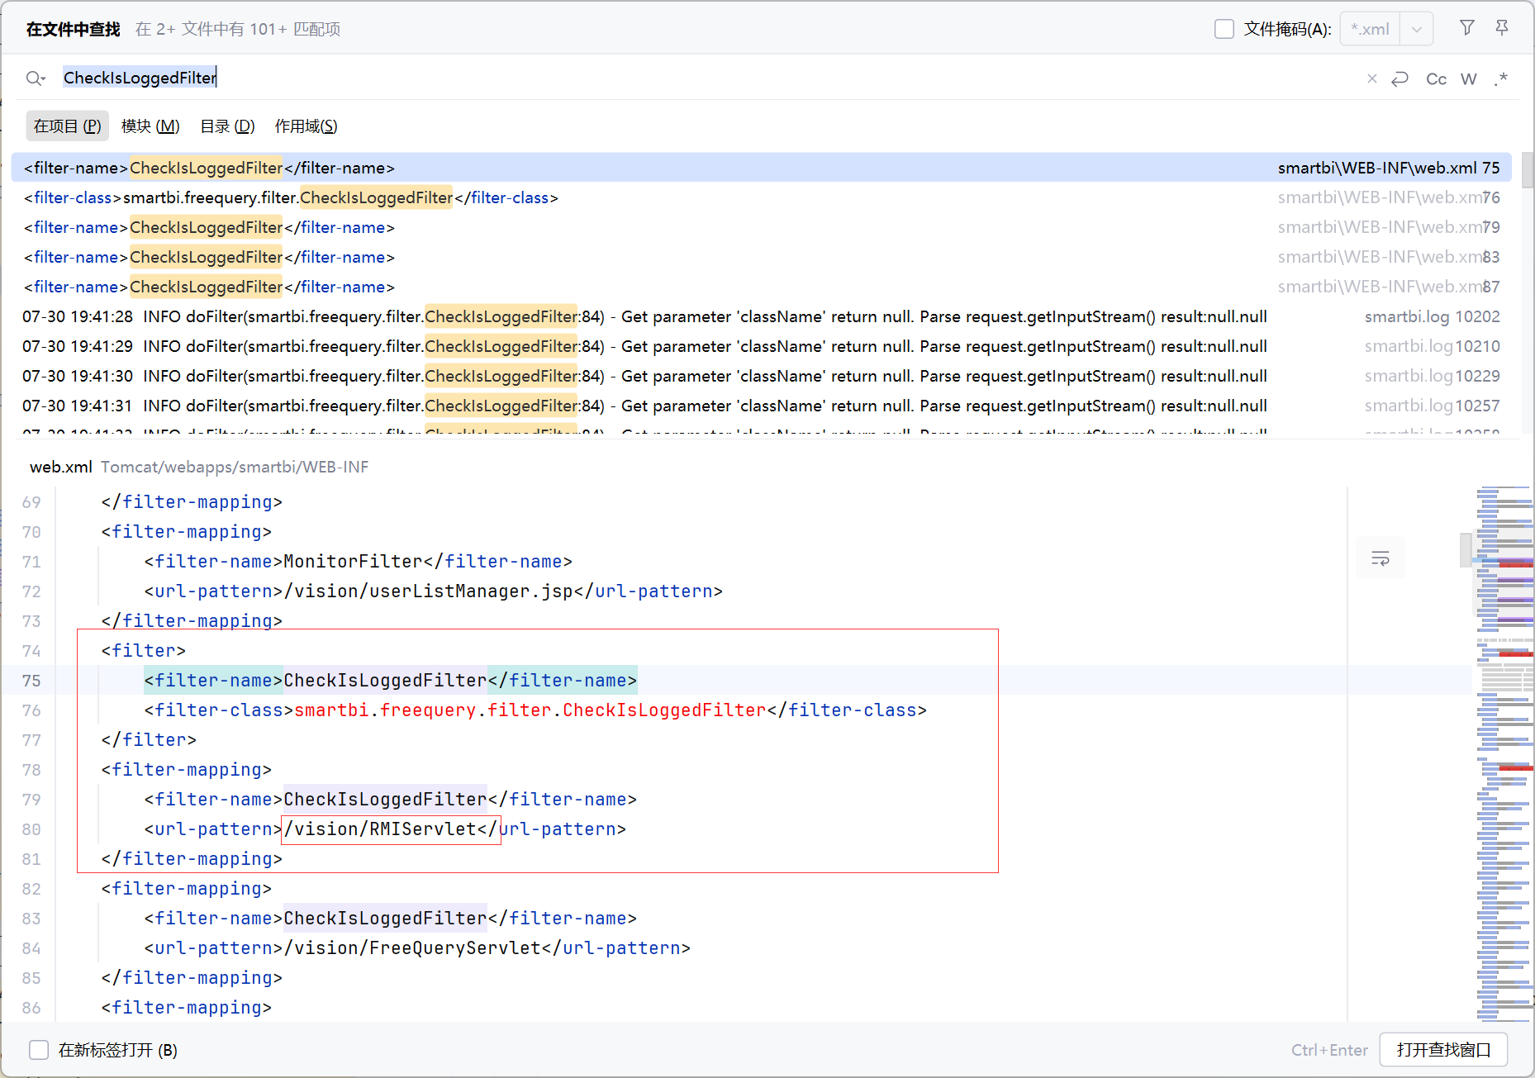The image size is (1535, 1078).
Task: Toggle soft-wrap icon in the preview editor
Action: pos(1381,558)
